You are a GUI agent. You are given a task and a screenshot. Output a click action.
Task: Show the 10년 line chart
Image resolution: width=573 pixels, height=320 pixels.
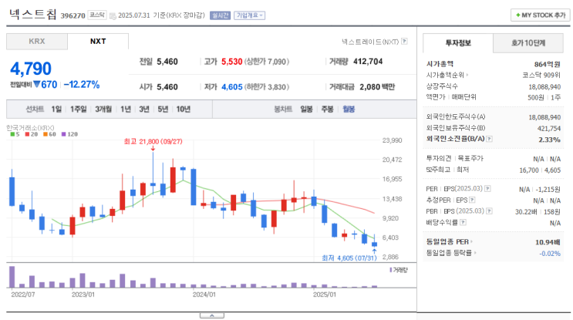pos(183,109)
